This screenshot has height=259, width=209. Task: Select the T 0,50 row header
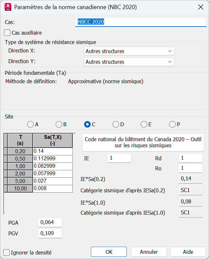tap(20, 159)
